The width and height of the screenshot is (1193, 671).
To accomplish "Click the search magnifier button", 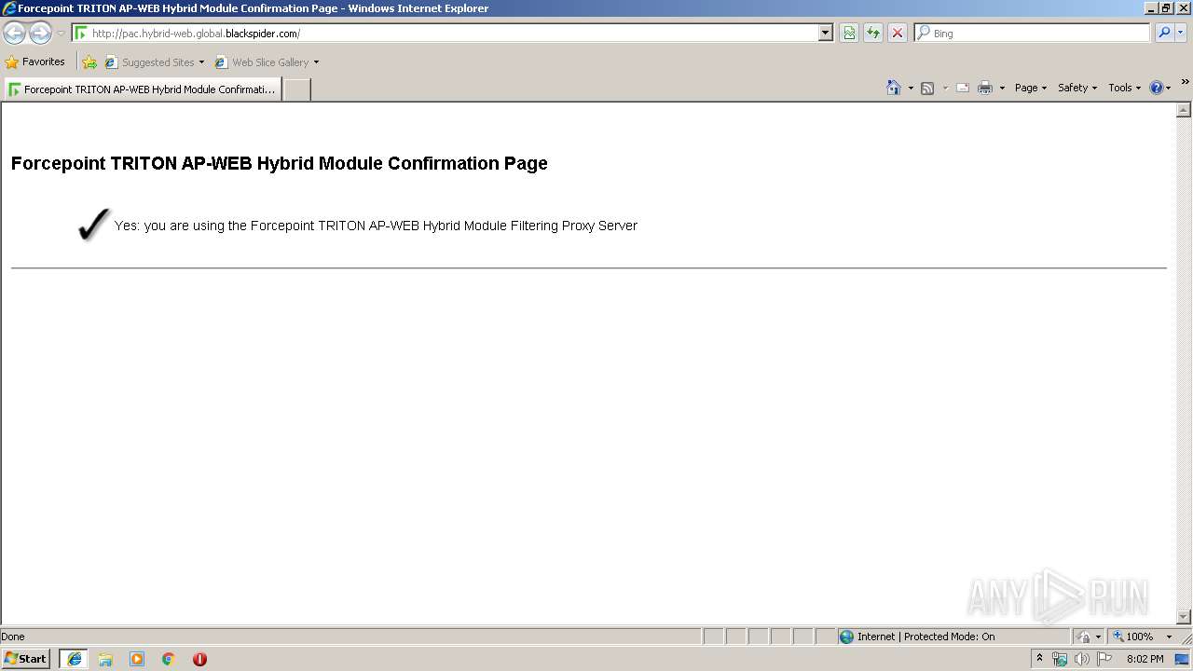I will pos(1164,33).
